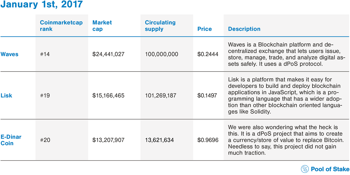The image size is (350, 175).
Task: Select the E-Dinar Coin row label
Action: [x=11, y=140]
